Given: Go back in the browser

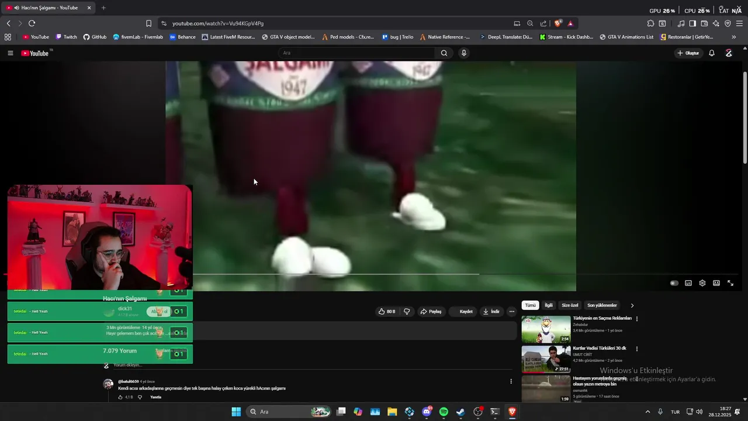Looking at the screenshot, I should pos(8,23).
